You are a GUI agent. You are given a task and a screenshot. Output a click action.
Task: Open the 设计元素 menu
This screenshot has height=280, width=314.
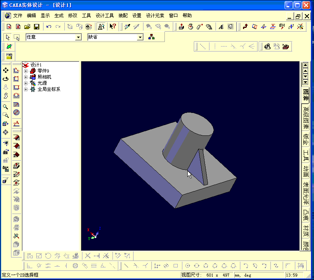(155, 15)
